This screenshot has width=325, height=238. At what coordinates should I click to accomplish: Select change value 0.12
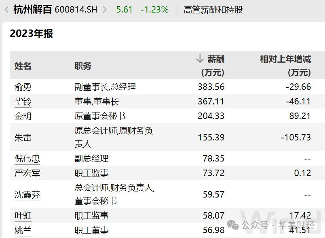303,173
